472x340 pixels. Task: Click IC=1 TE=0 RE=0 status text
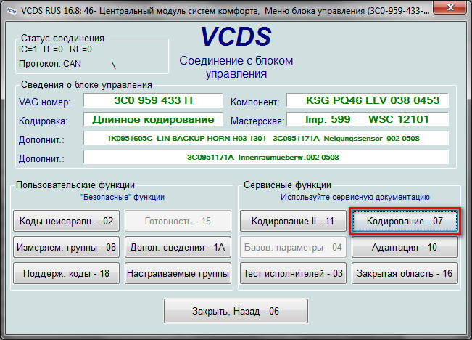click(55, 49)
